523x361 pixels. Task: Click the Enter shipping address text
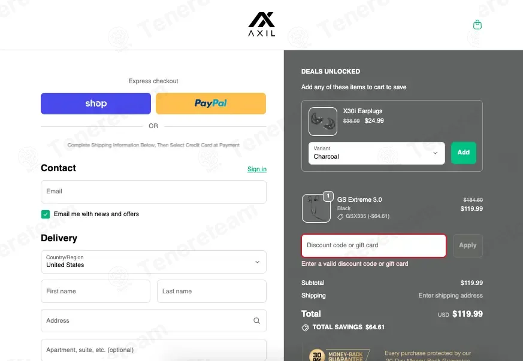pos(451,295)
